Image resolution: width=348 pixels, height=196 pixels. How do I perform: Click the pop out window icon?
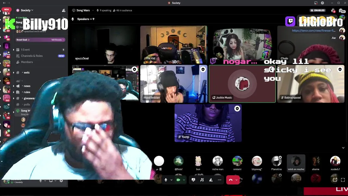335,180
